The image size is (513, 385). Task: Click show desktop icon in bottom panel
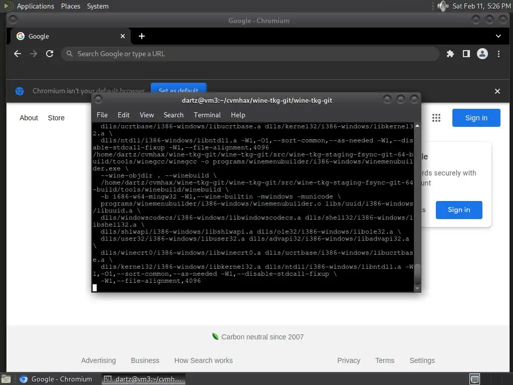[6, 379]
